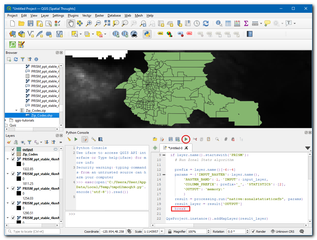Open the Python Console toolbar button

[147, 34]
